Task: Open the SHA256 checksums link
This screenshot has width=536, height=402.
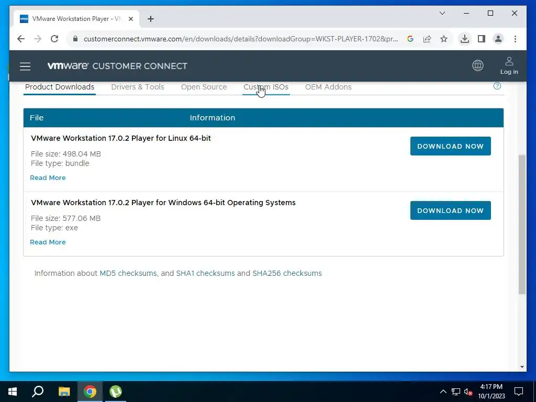Action: [287, 273]
